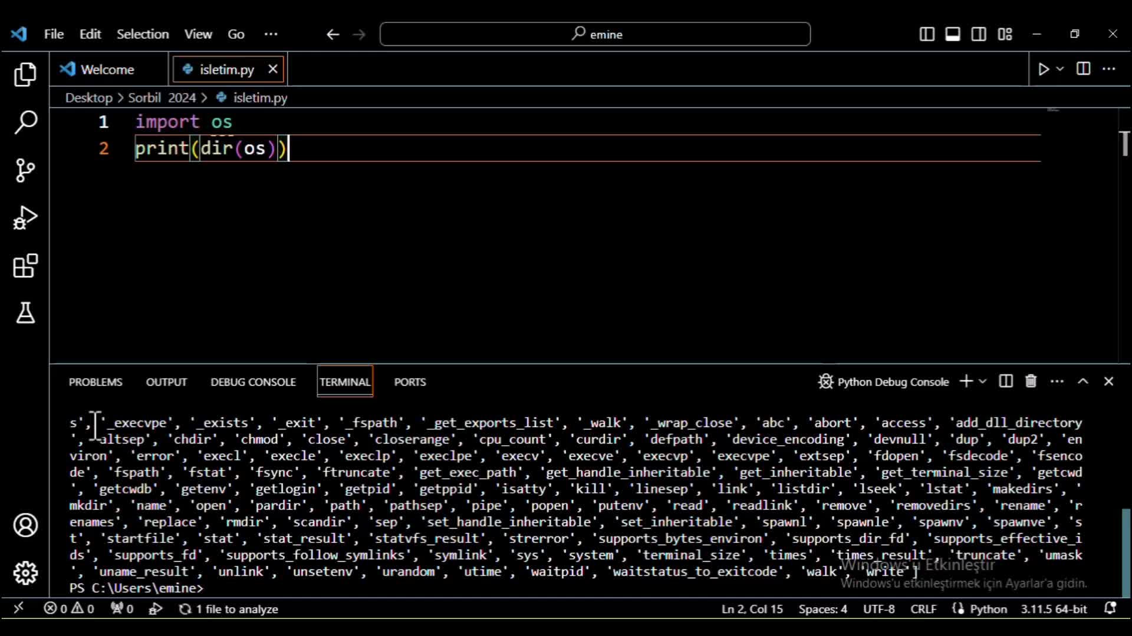Maximize the panel size chevron
Image resolution: width=1132 pixels, height=636 pixels.
point(1083,382)
